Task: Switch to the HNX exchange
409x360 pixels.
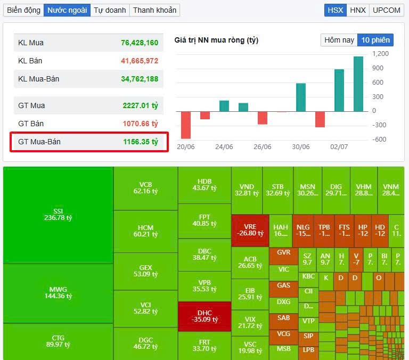Action: [x=358, y=10]
